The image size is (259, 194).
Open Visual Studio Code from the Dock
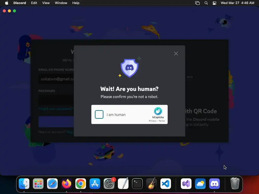tap(165, 184)
